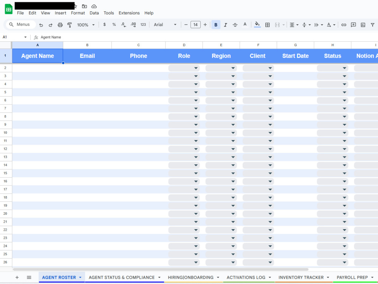Toggle bold formatting
The width and height of the screenshot is (378, 284).
[216, 25]
